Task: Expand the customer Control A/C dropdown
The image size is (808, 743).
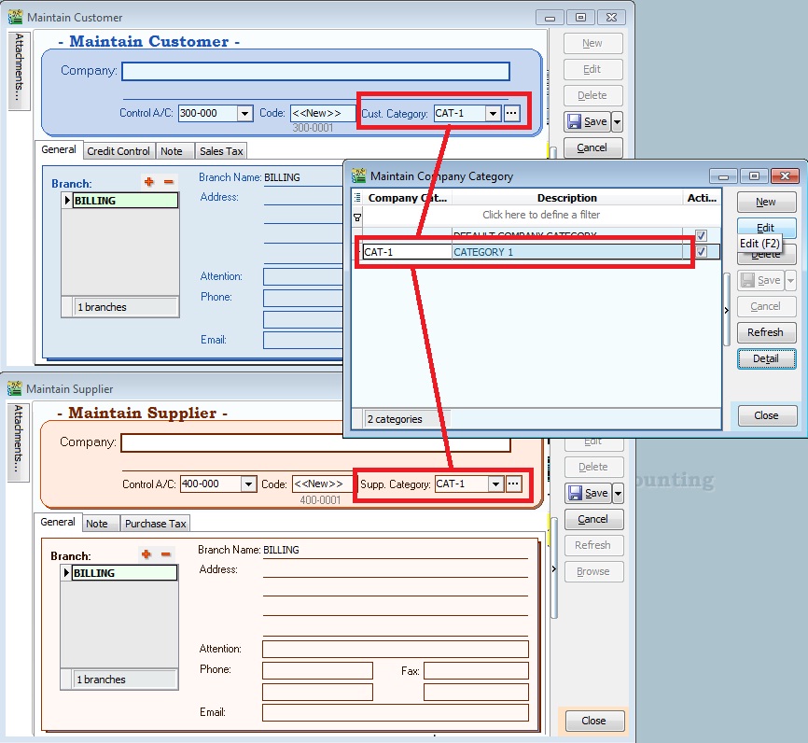Action: click(x=244, y=114)
